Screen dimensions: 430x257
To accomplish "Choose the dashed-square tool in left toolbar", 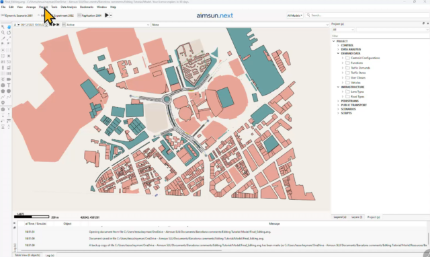I will click(x=3, y=56).
